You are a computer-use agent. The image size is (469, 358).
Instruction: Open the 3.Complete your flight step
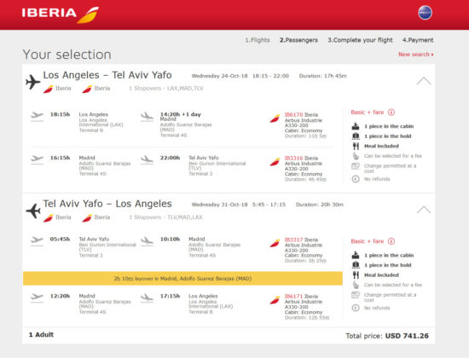[360, 40]
